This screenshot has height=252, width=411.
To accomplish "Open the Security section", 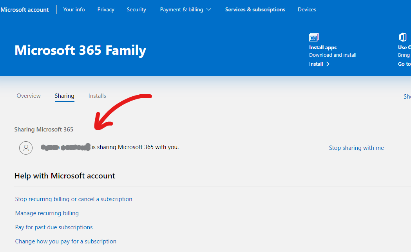I will coord(136,10).
